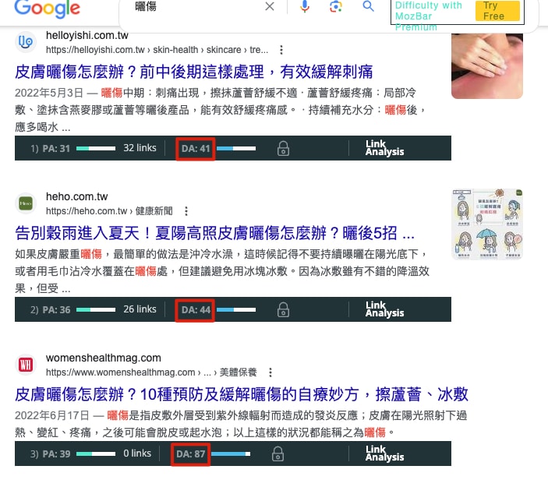
Task: Click the heho.com.tw site favicon
Action: tap(26, 203)
